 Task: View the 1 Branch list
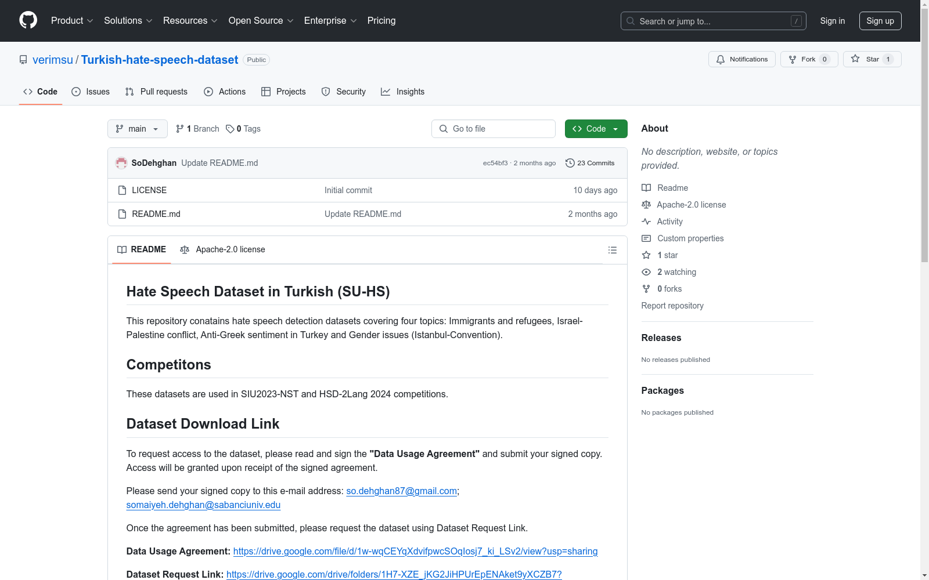(197, 129)
